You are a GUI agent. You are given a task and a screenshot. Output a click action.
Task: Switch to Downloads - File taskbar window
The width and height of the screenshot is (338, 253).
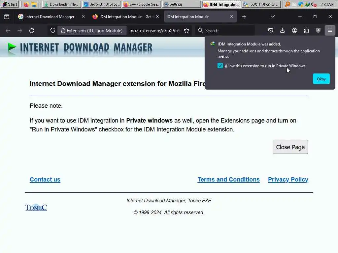(62, 4)
